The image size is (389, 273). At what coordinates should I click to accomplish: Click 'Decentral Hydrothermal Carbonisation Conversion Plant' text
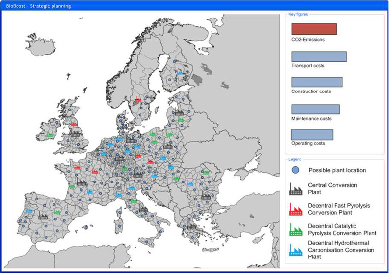point(341,250)
